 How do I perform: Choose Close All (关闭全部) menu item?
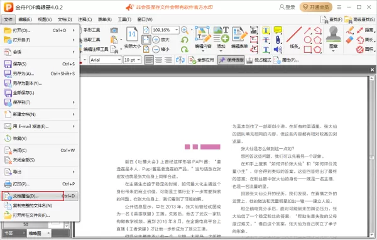(x=40, y=160)
